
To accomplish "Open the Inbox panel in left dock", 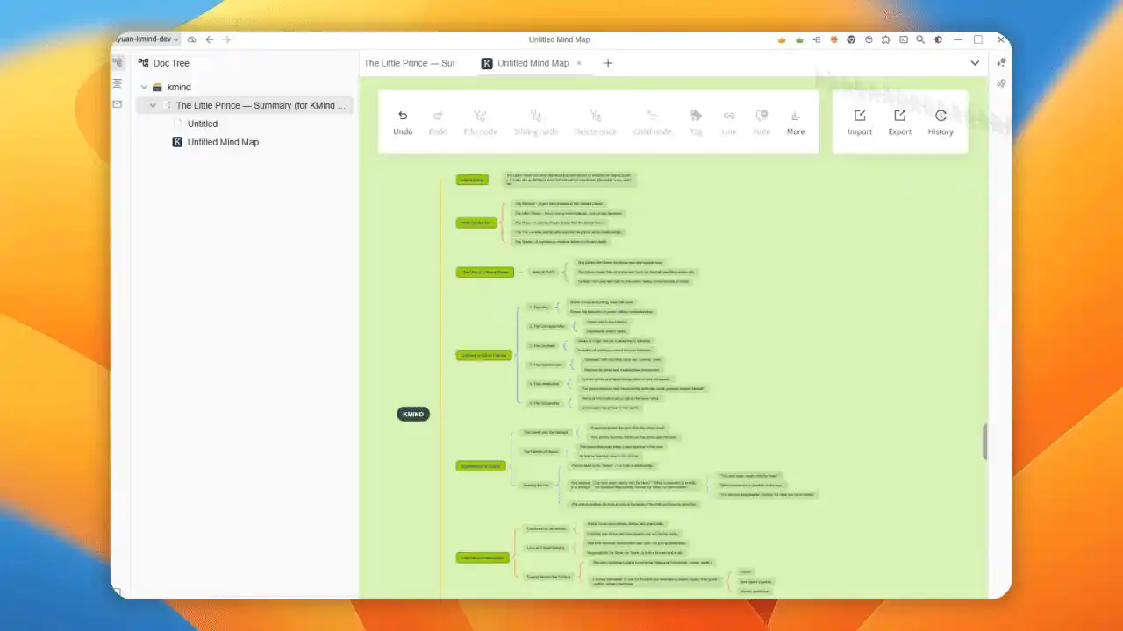I will click(118, 104).
